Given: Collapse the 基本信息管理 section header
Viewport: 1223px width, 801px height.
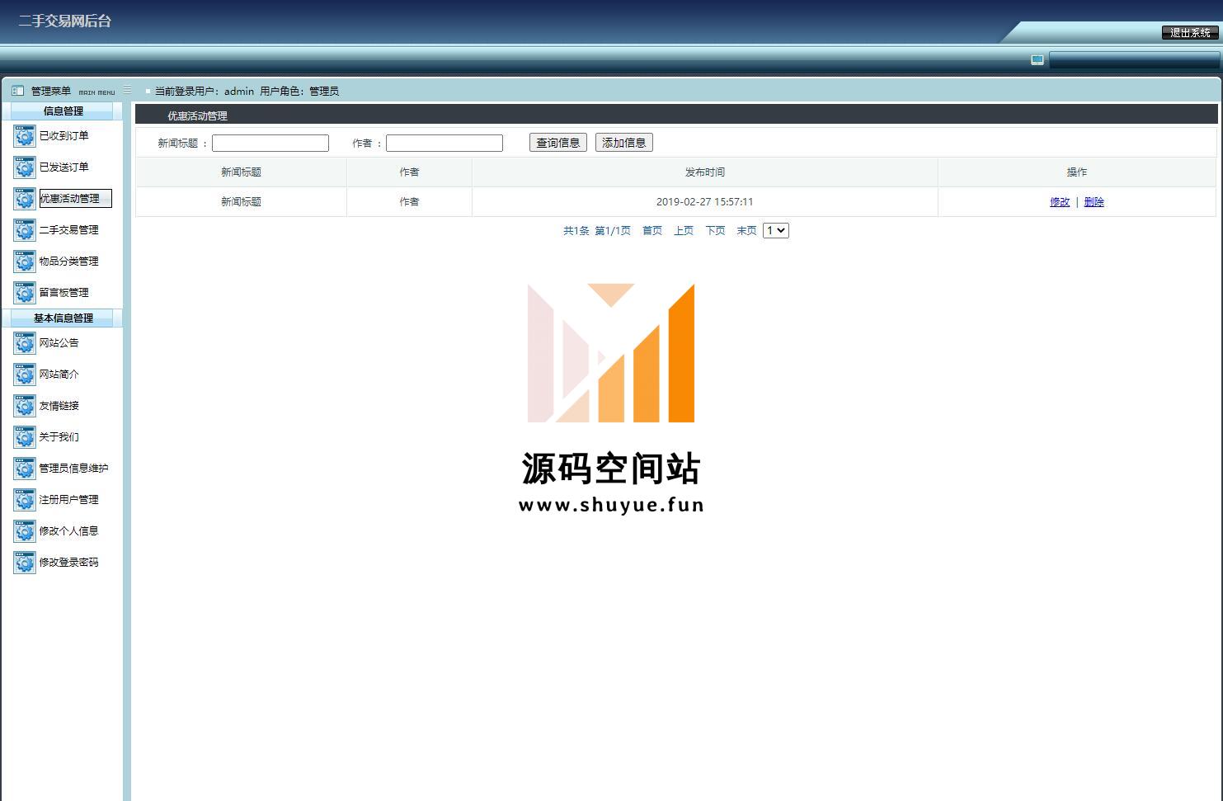Looking at the screenshot, I should (63, 318).
